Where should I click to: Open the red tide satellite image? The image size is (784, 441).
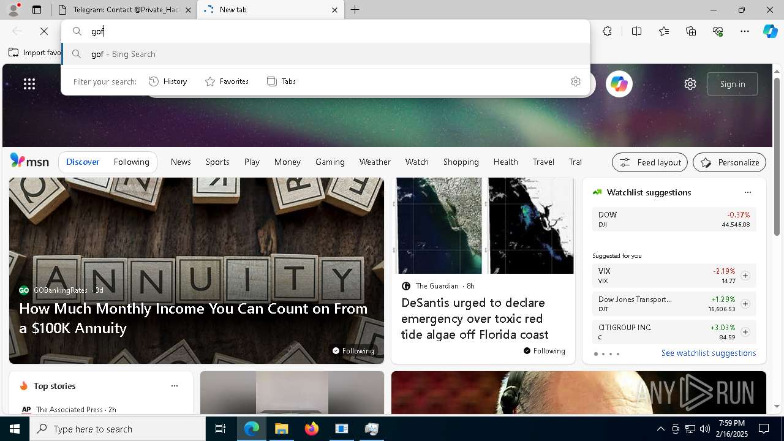(483, 225)
